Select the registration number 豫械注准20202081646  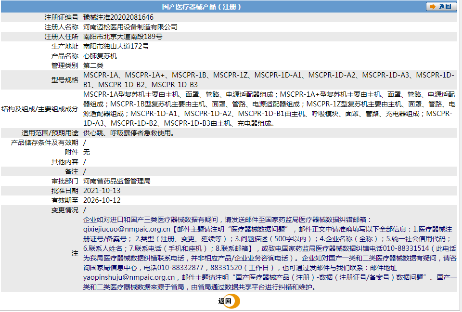tap(118, 17)
